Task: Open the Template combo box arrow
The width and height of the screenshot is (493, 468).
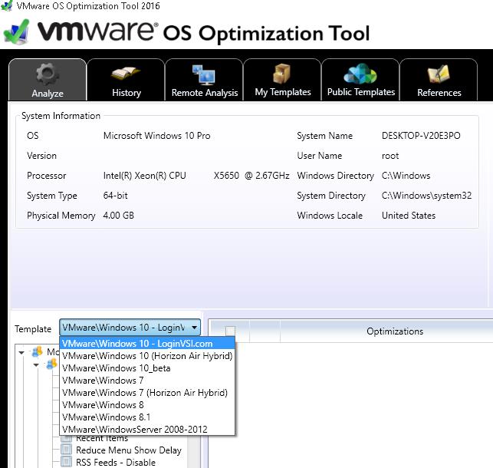Action: coord(194,328)
